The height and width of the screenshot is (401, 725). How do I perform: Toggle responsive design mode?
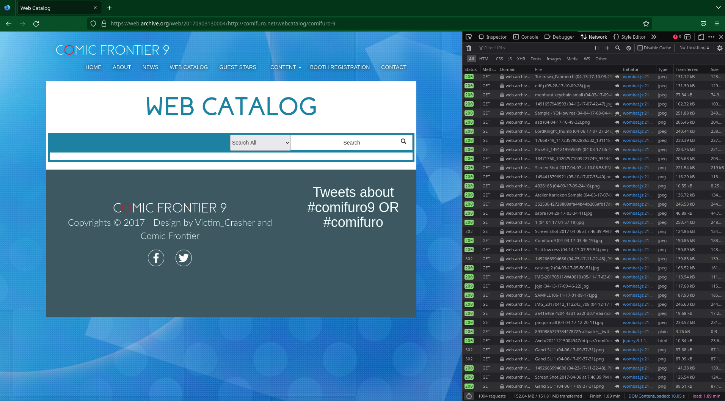point(701,37)
